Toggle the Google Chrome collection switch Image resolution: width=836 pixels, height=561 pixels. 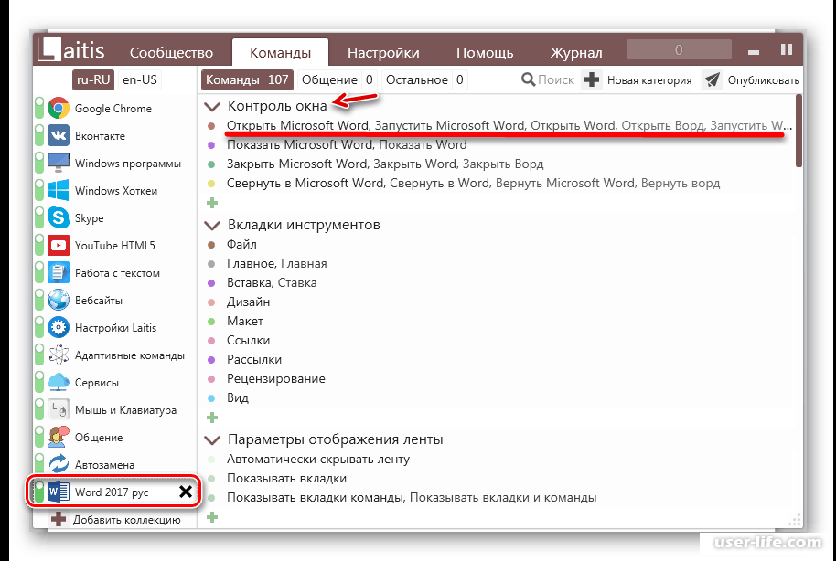[39, 108]
